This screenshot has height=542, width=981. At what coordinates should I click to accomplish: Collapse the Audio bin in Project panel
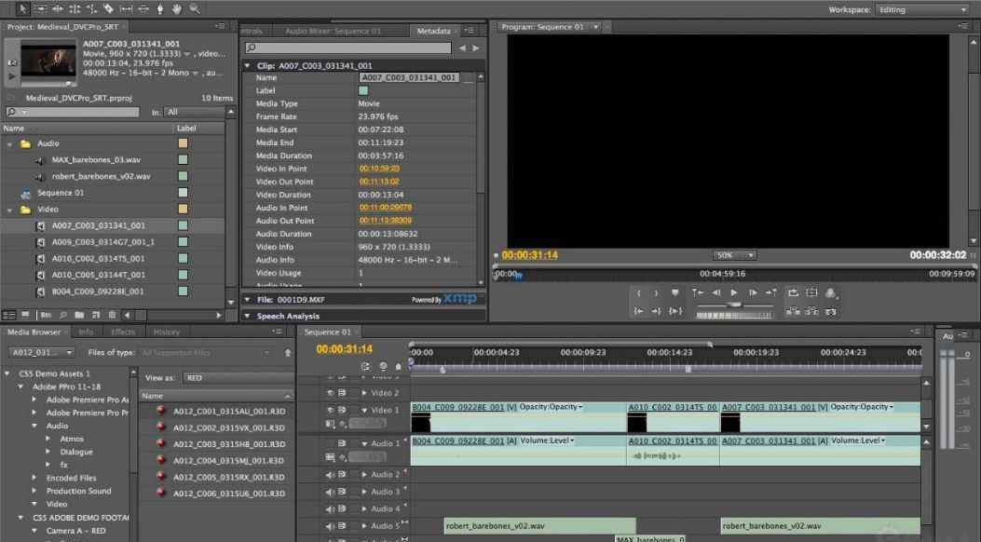click(9, 143)
